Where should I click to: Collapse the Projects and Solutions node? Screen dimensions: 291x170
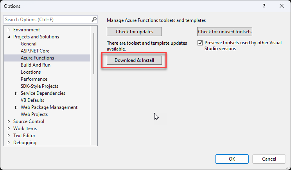tap(9, 37)
